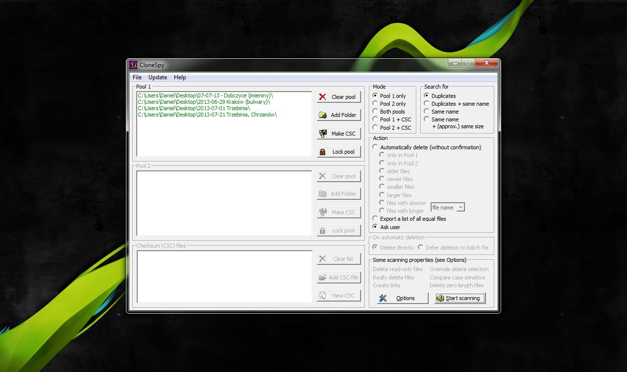Screen dimensions: 627x372
Task: Select the Dobczyce (imieniny) folder path
Action: point(205,95)
